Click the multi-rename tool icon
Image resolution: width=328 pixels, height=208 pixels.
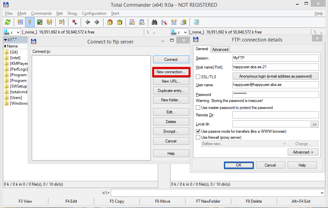tap(164, 22)
